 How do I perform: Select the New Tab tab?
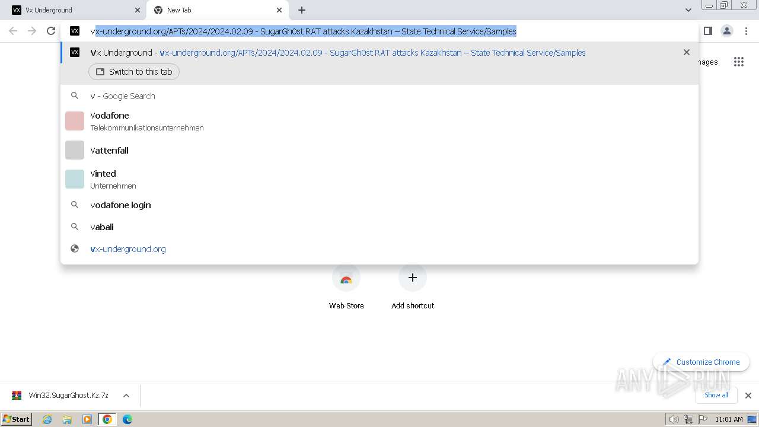tap(218, 10)
